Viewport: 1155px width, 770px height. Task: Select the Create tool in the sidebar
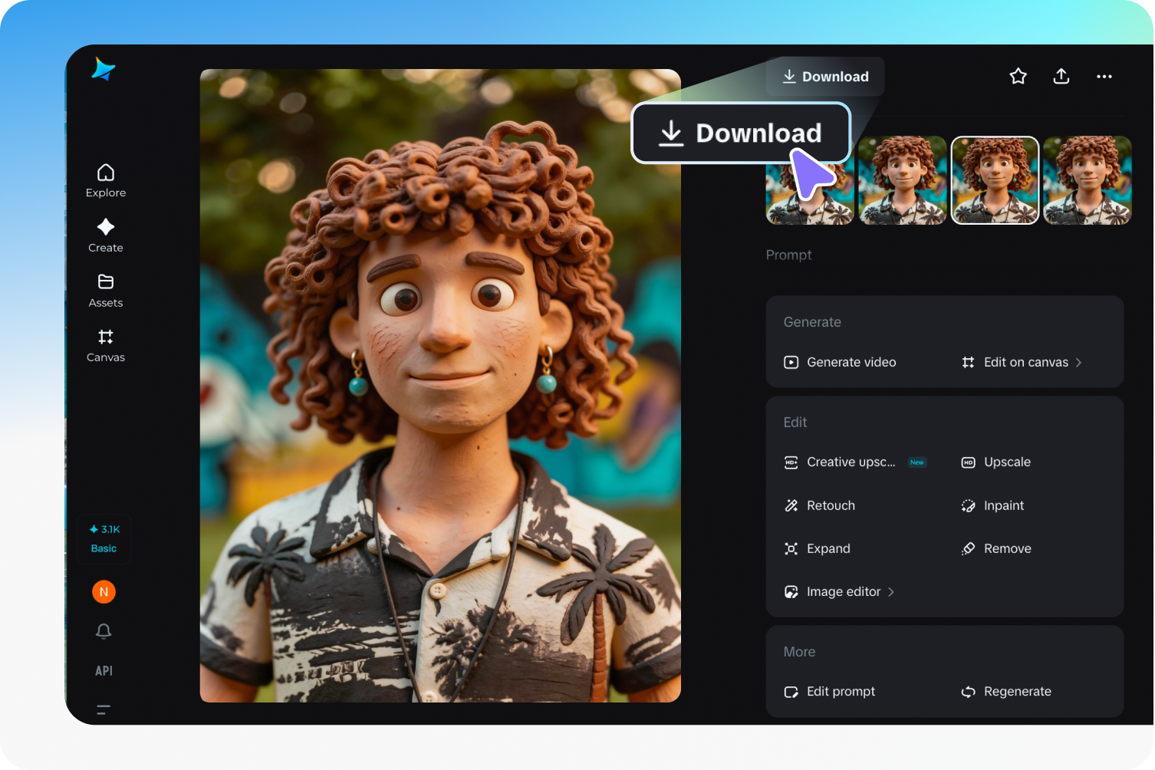tap(105, 235)
